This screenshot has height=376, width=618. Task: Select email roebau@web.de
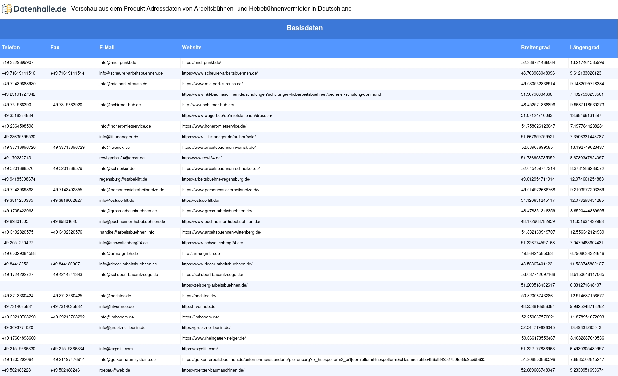(115, 370)
